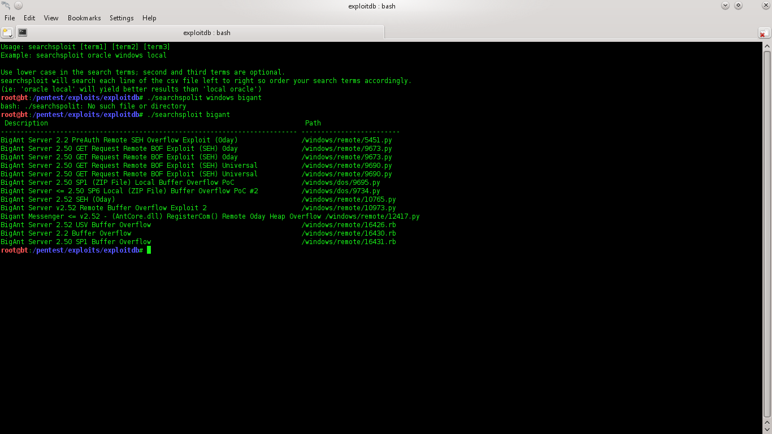Open the Help menu
The width and height of the screenshot is (772, 434).
coord(149,18)
